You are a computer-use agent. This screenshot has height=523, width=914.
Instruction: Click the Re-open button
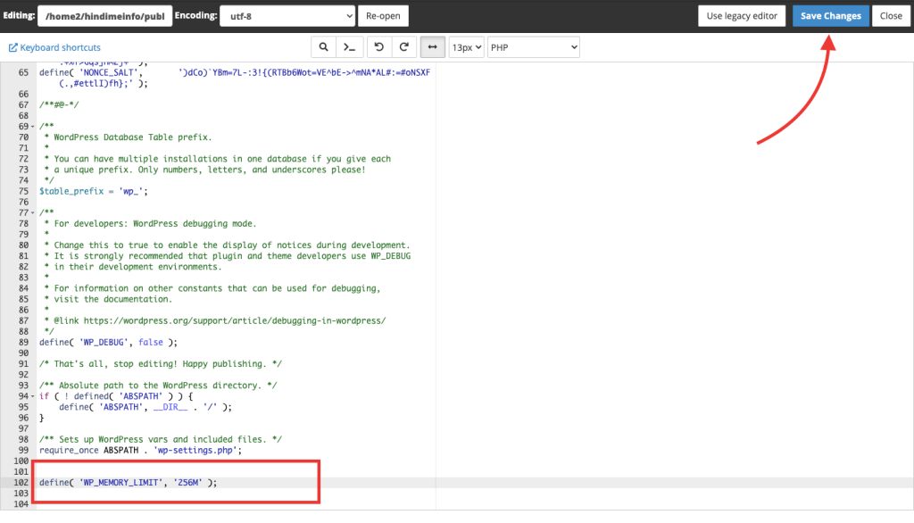point(383,15)
